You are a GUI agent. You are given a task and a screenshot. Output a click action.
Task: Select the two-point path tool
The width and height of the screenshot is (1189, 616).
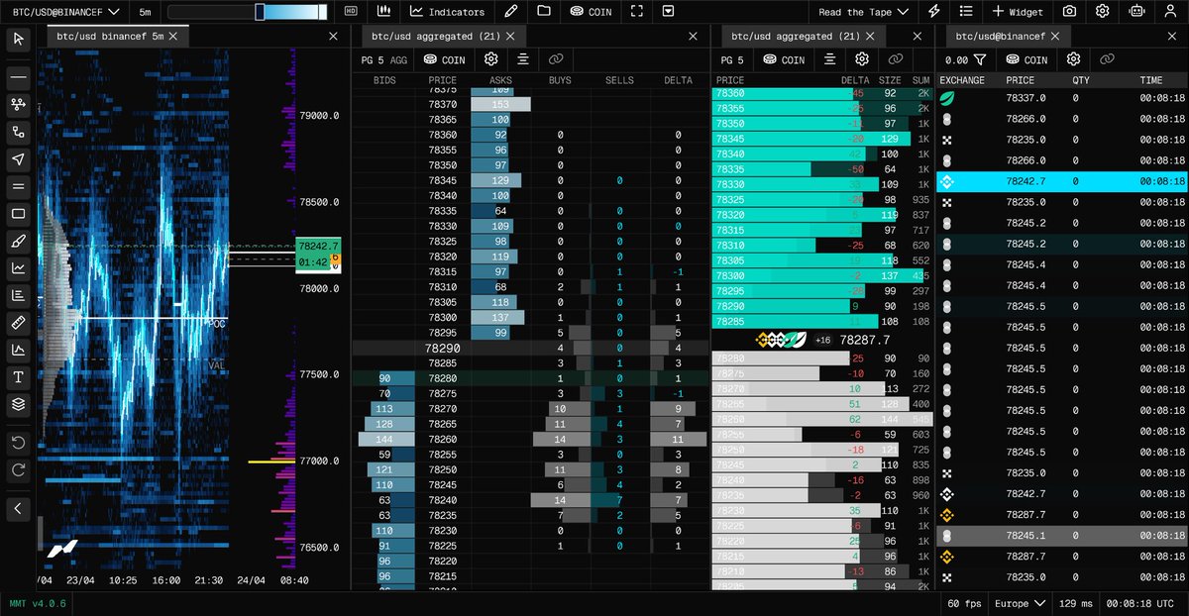(18, 132)
